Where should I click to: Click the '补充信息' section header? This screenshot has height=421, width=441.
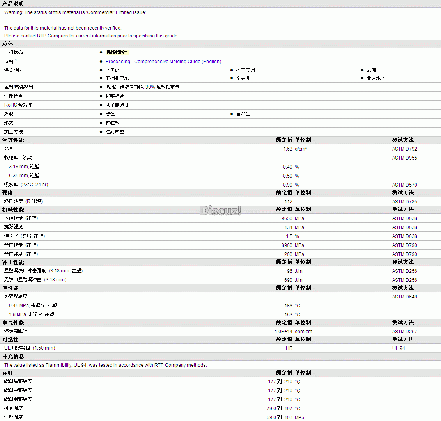[x=13, y=357]
